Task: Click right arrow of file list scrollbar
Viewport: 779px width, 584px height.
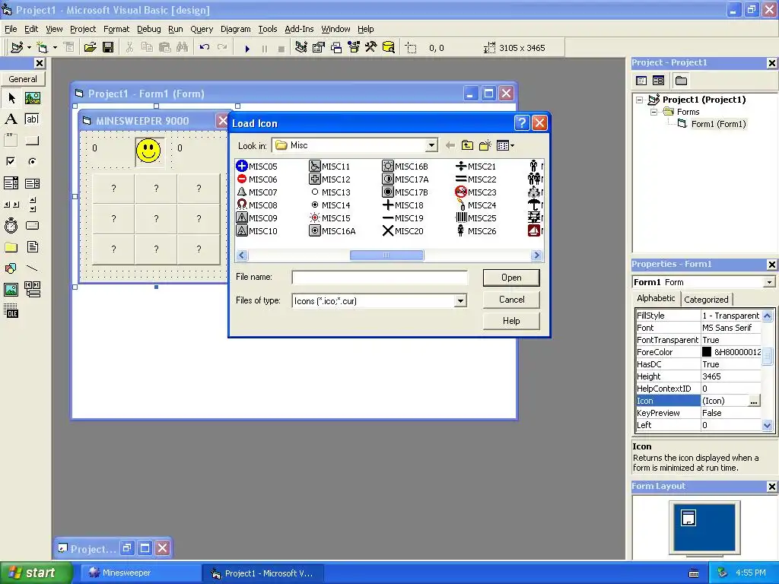Action: click(536, 255)
